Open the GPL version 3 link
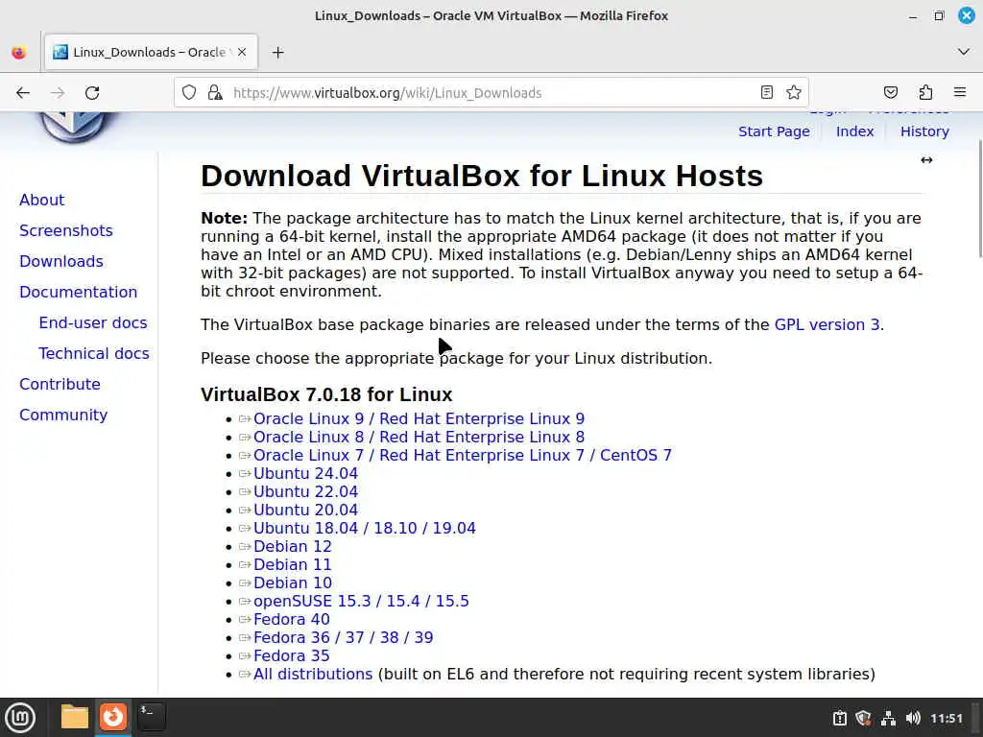Viewport: 983px width, 737px height. pyautogui.click(x=827, y=324)
